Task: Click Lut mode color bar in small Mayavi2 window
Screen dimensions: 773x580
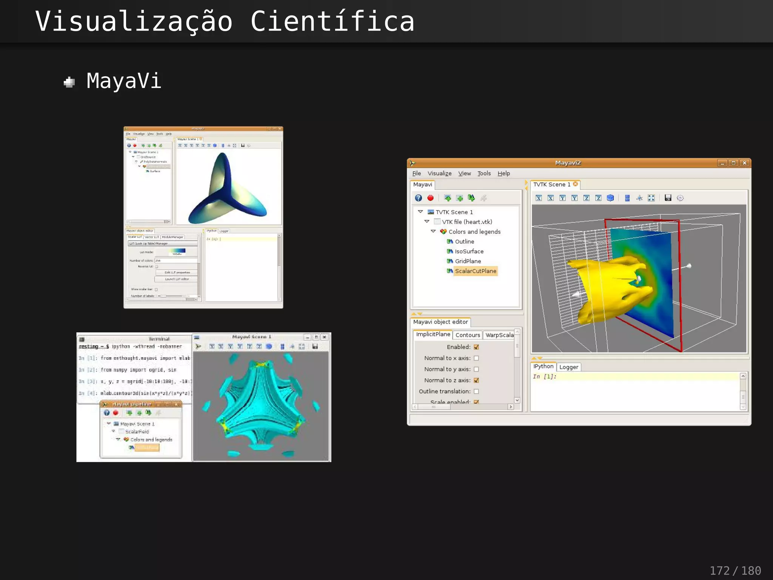Action: 177,251
